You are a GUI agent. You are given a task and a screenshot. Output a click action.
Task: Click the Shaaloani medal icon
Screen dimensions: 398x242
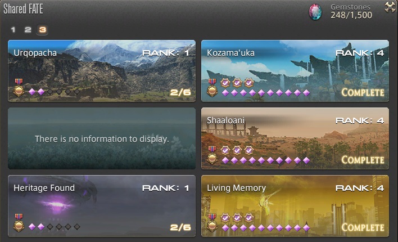212,155
